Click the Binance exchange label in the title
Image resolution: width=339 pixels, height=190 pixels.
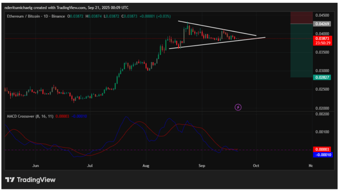click(58, 16)
